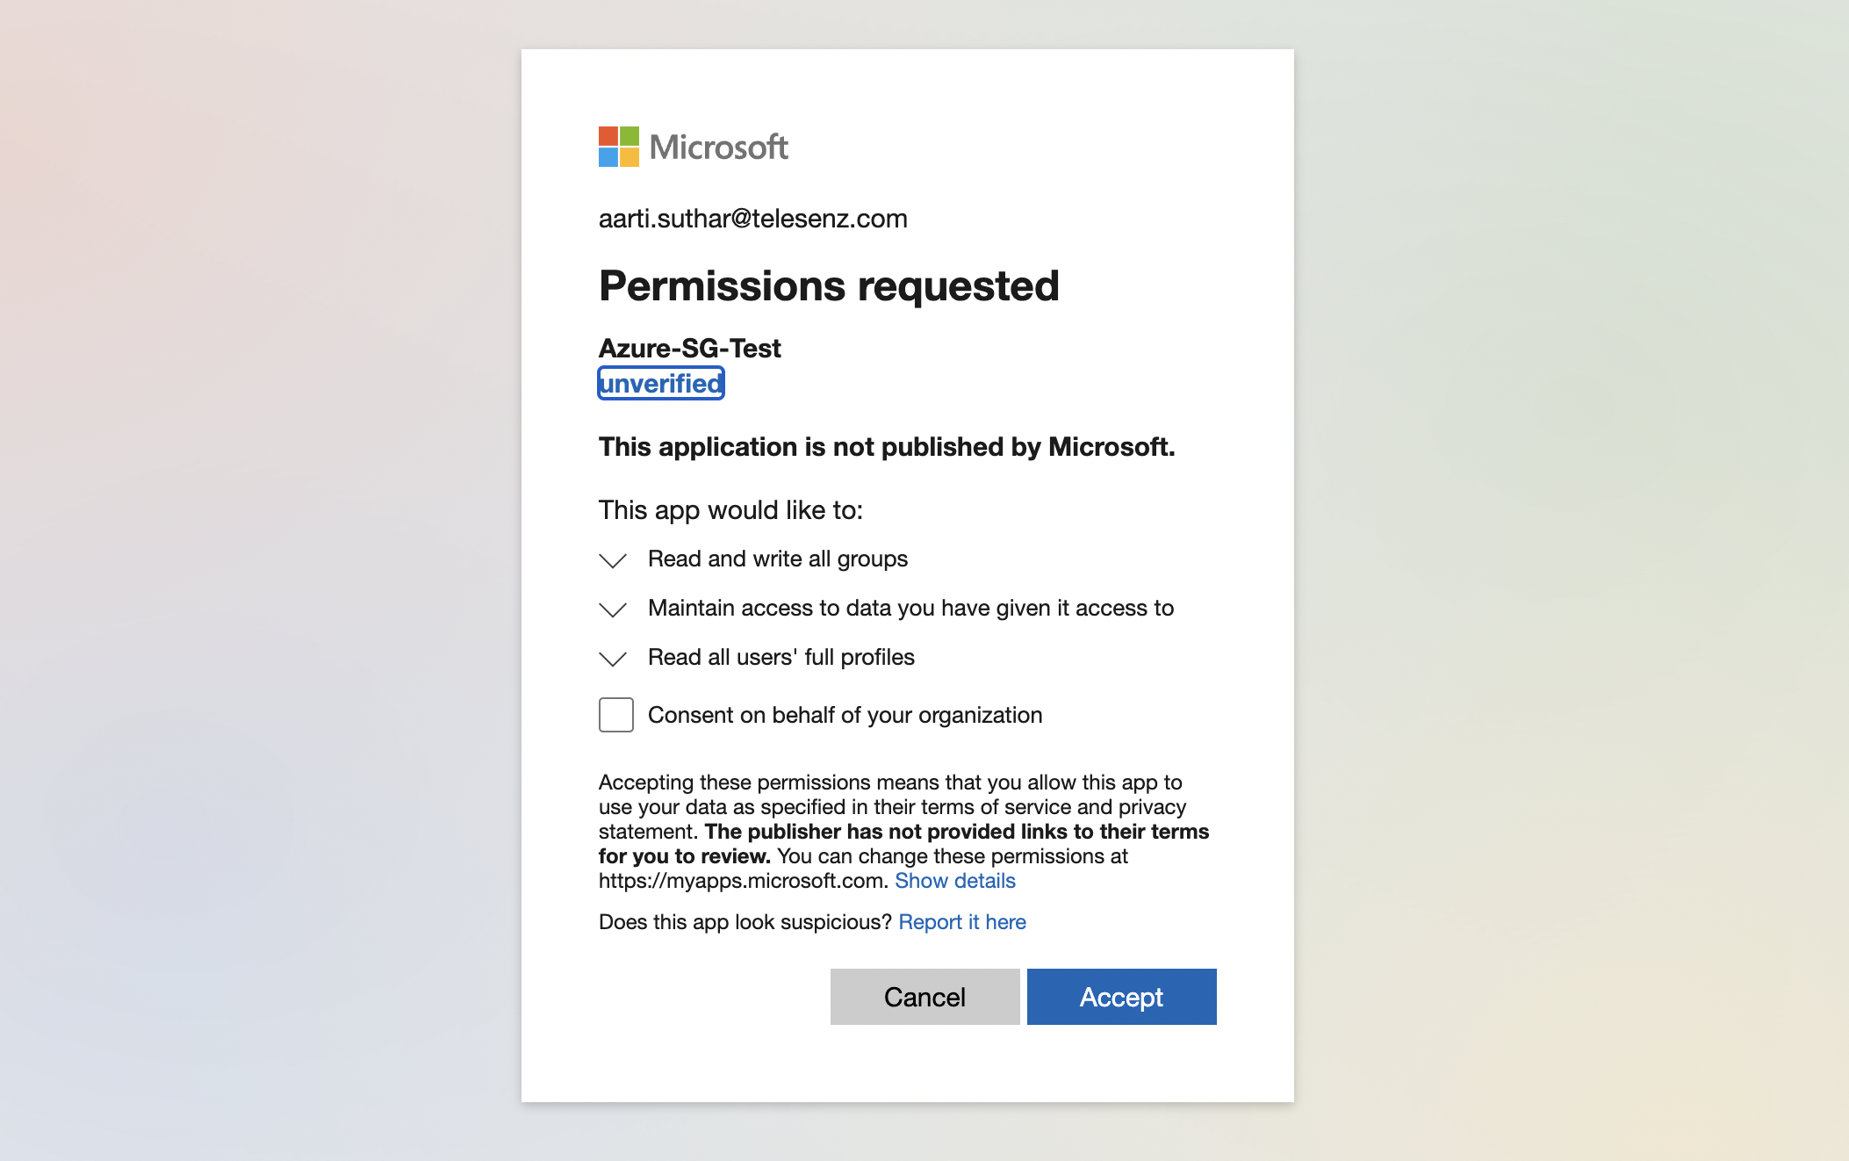Click Report it here link
The width and height of the screenshot is (1849, 1161).
click(x=962, y=922)
